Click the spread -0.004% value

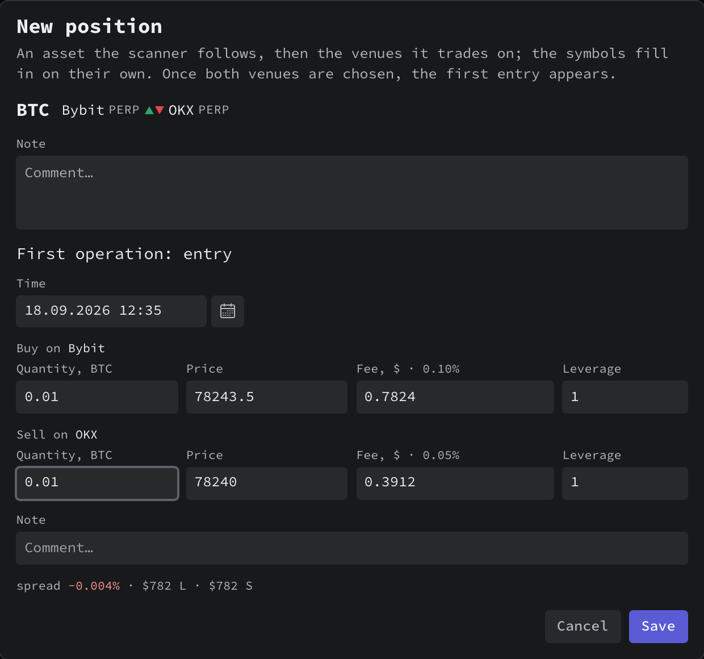[94, 586]
